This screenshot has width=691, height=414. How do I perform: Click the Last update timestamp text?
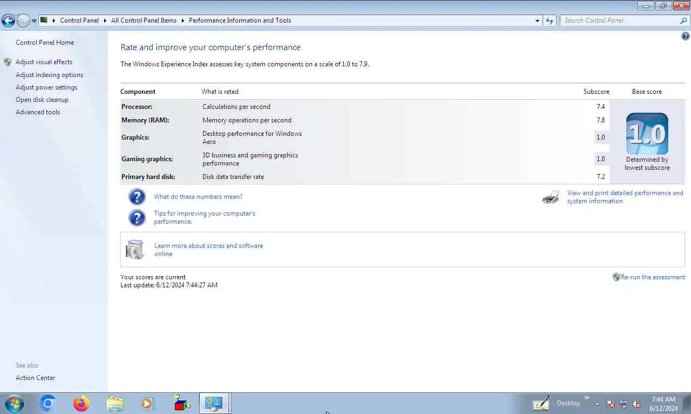169,285
